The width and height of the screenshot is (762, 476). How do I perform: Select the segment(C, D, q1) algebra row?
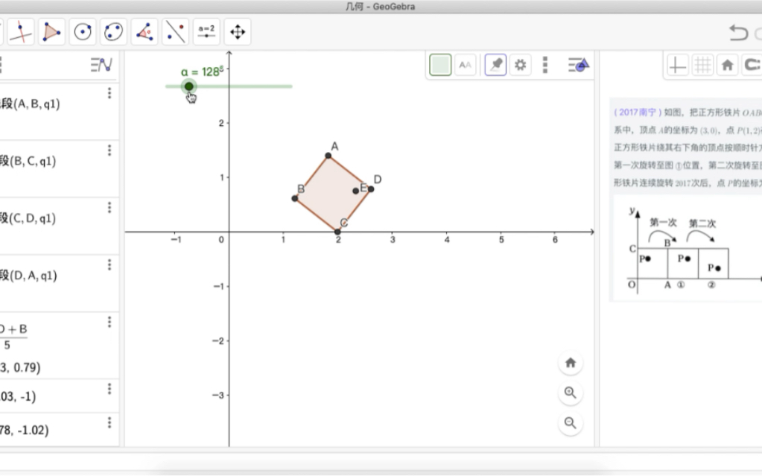pos(60,226)
